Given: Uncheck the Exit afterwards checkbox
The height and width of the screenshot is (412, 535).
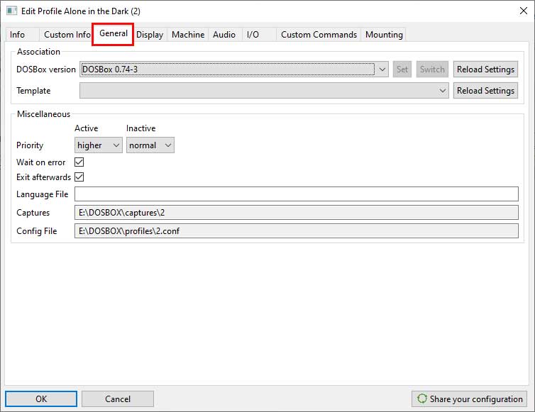Looking at the screenshot, I should tap(79, 177).
